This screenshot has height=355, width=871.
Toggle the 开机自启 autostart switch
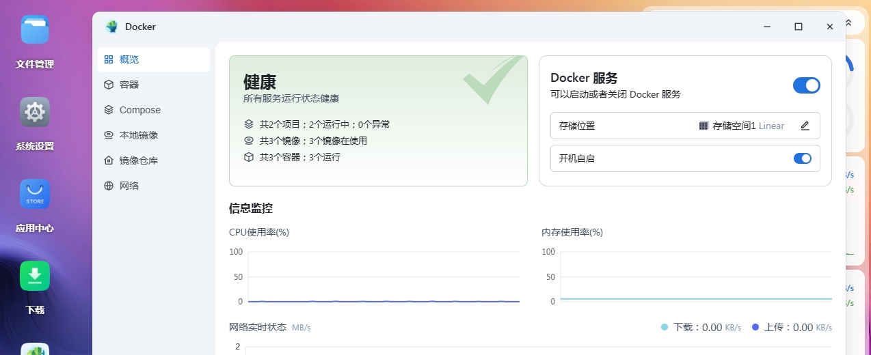point(803,158)
